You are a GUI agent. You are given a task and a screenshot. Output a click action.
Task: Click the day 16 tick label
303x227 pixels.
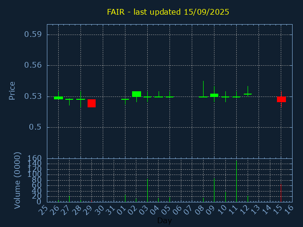(288, 210)
